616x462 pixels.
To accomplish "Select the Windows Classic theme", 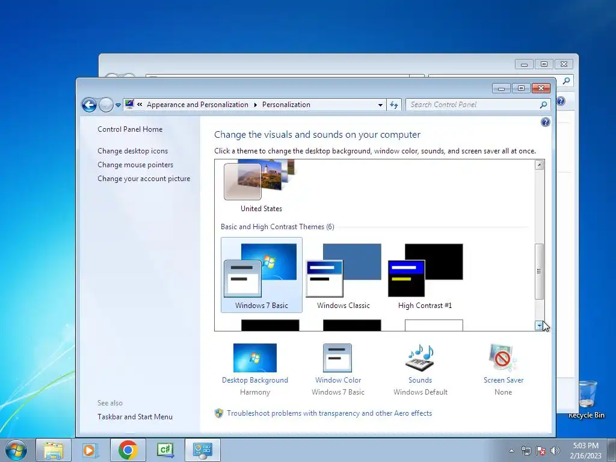I will tap(343, 275).
